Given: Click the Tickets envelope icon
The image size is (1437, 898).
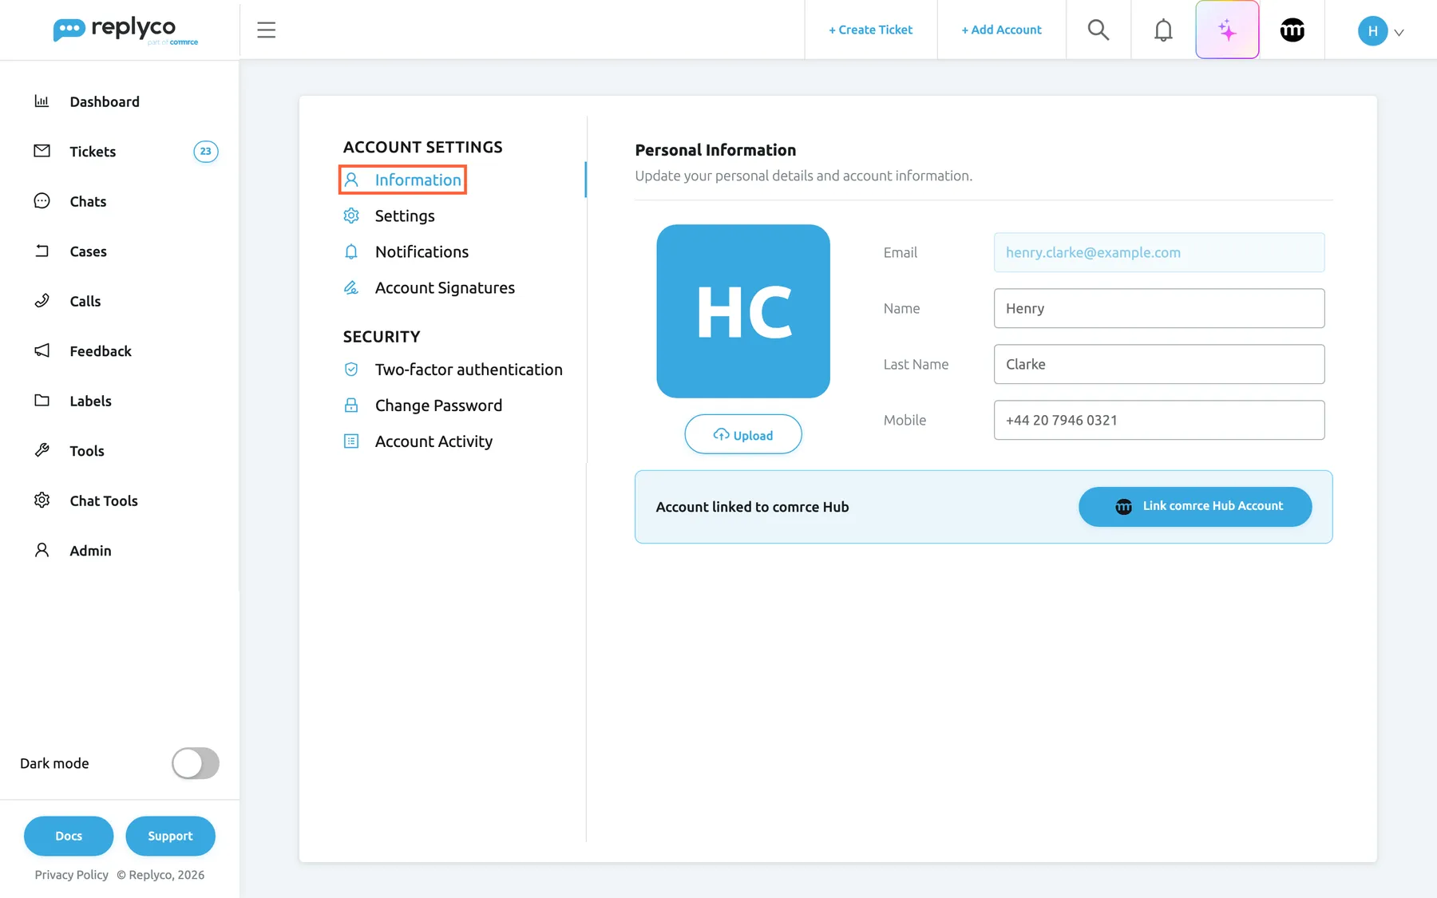Looking at the screenshot, I should pos(42,151).
